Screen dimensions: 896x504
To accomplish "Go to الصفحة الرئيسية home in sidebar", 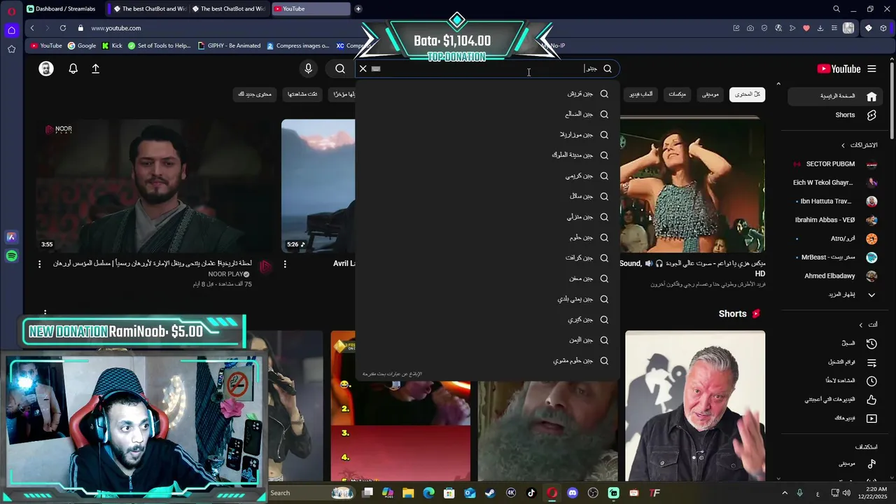I will (x=834, y=96).
